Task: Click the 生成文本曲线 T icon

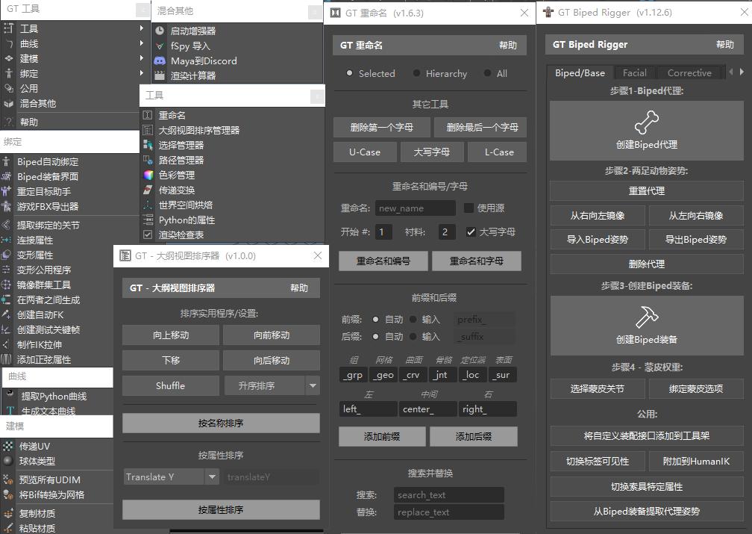Action: coord(10,411)
